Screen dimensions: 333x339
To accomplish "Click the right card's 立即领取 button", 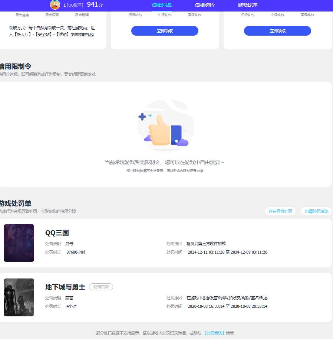I will tap(277, 31).
